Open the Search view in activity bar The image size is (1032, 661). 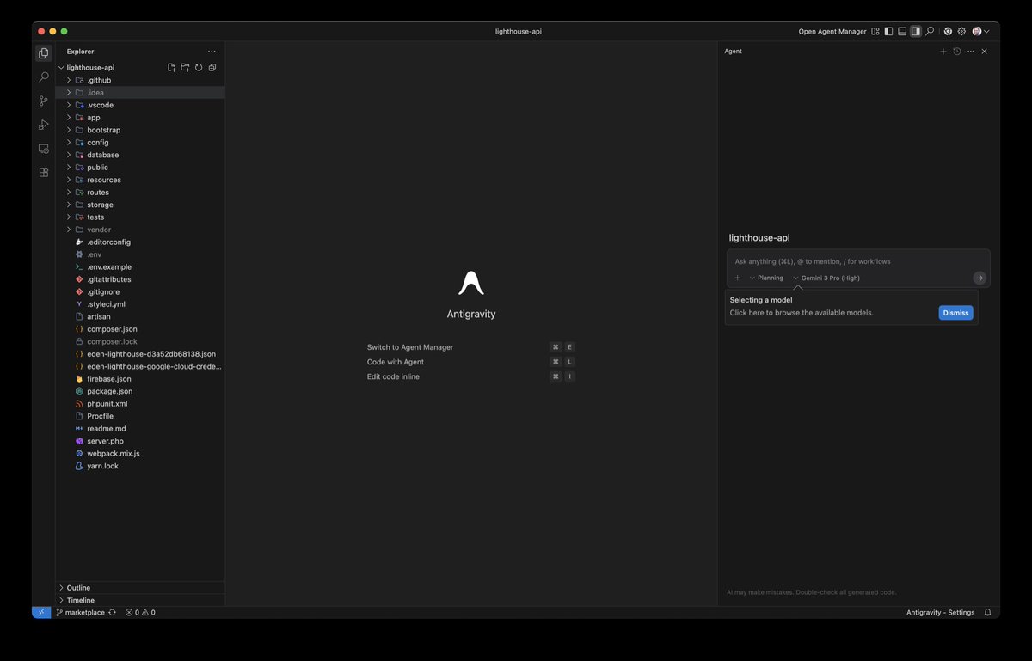click(44, 77)
